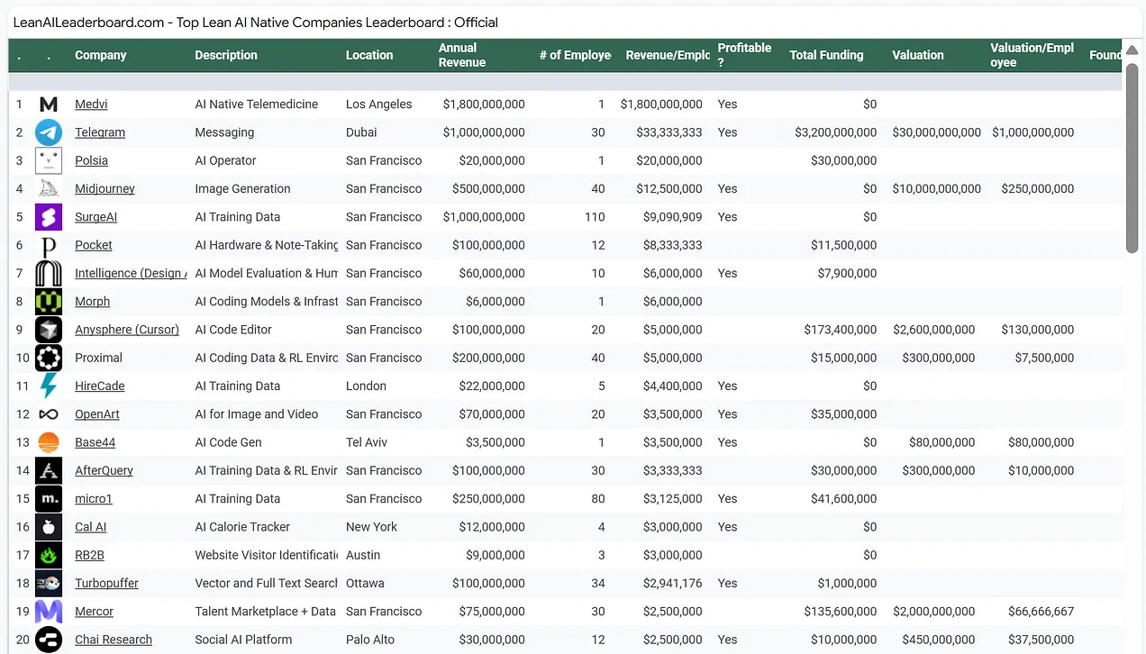Open the Polsia company link
1146x654 pixels.
pyautogui.click(x=91, y=160)
